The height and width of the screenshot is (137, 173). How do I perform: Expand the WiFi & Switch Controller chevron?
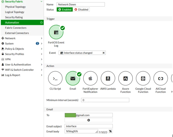point(42,70)
